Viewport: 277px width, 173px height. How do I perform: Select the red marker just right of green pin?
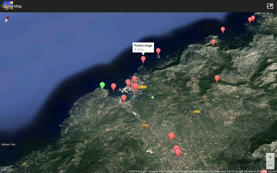(113, 86)
